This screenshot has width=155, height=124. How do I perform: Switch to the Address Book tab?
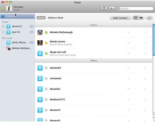click(x=56, y=18)
